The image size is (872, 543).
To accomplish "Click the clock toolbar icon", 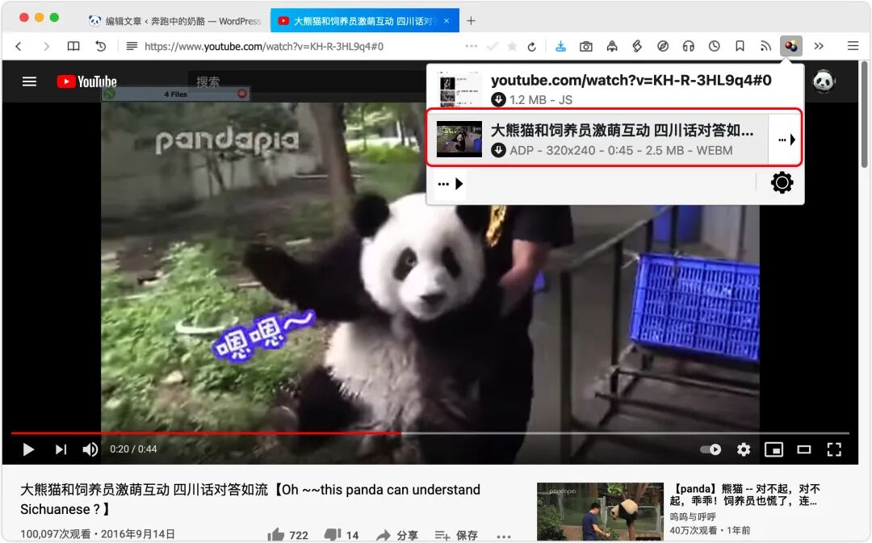I will 714,46.
